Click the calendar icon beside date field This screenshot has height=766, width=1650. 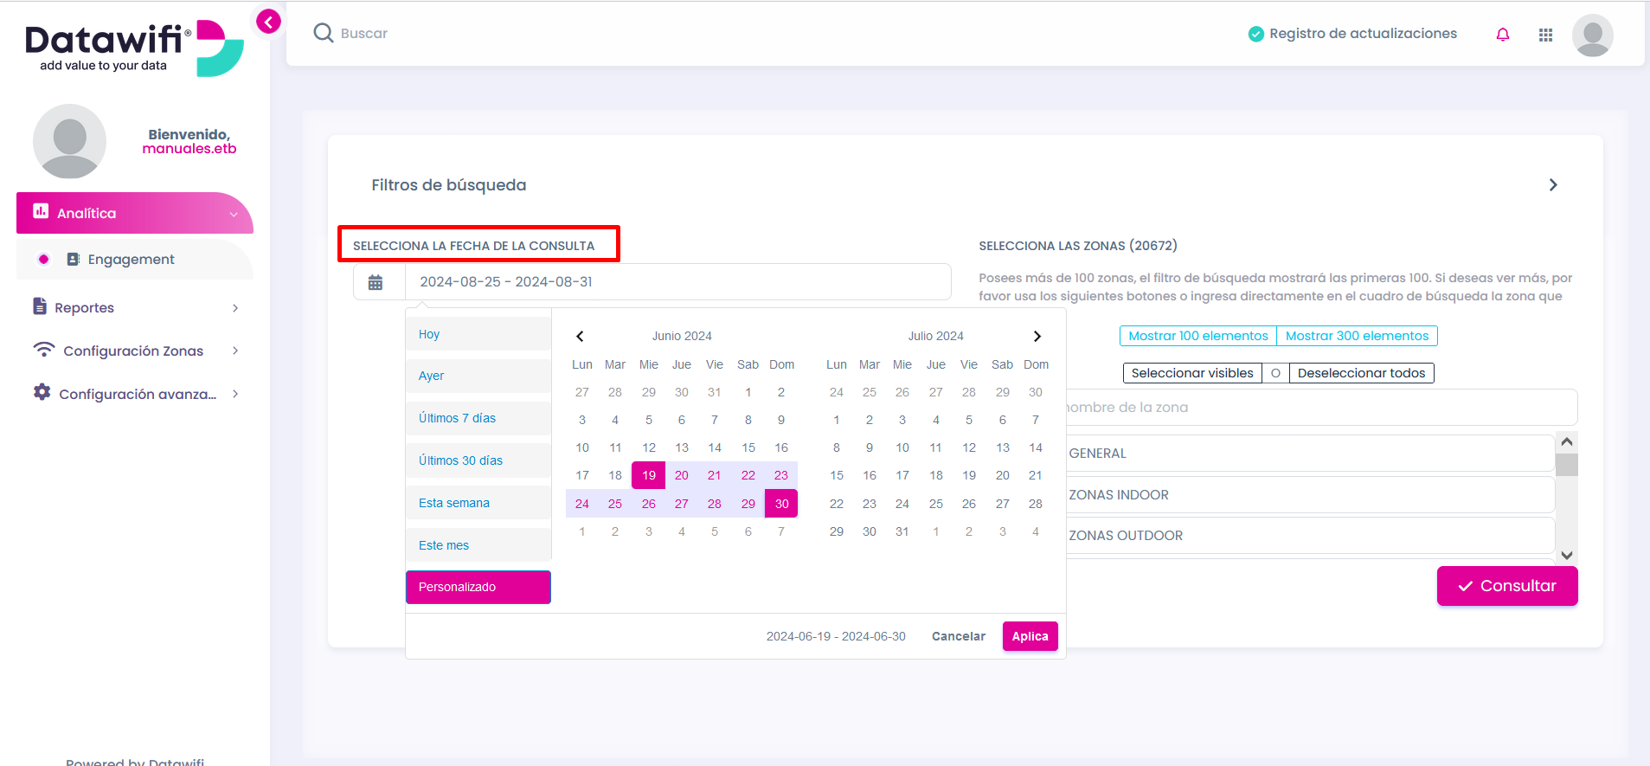pyautogui.click(x=376, y=282)
